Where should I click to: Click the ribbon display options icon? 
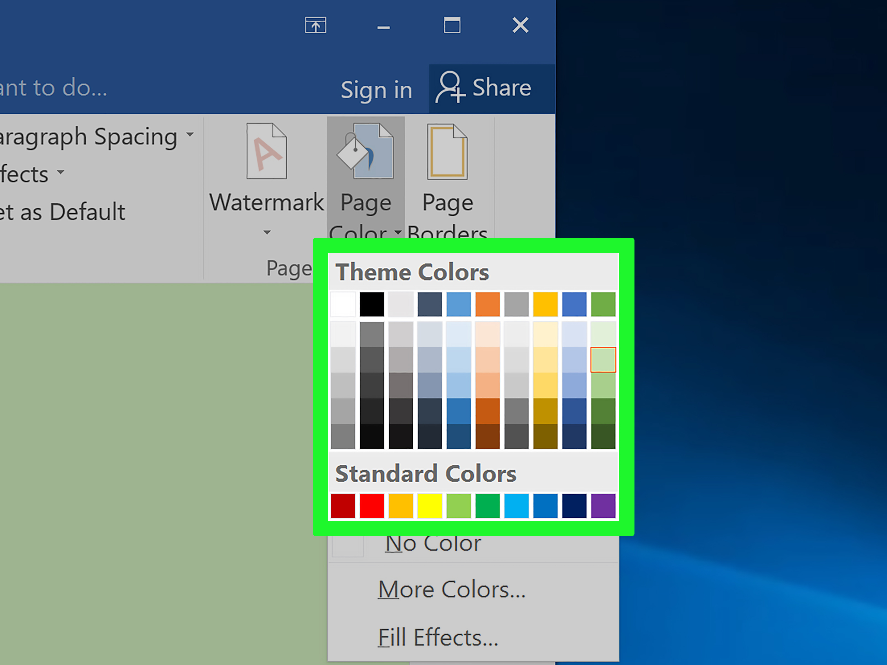[x=316, y=26]
